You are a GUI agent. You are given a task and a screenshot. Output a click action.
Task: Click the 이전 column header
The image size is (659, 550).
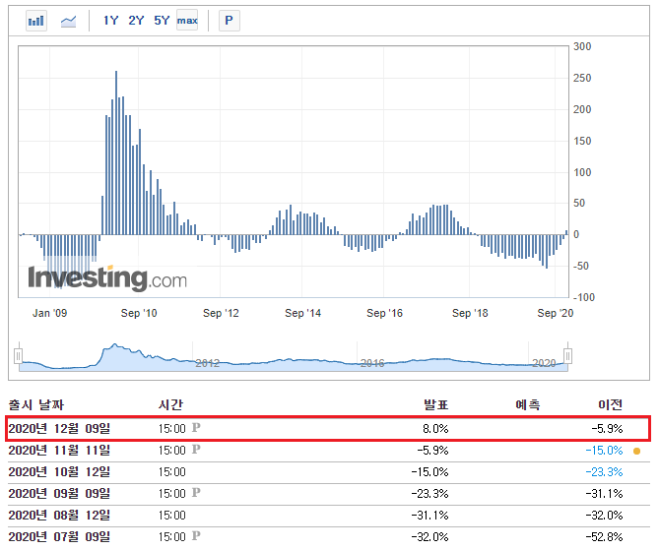click(x=611, y=404)
